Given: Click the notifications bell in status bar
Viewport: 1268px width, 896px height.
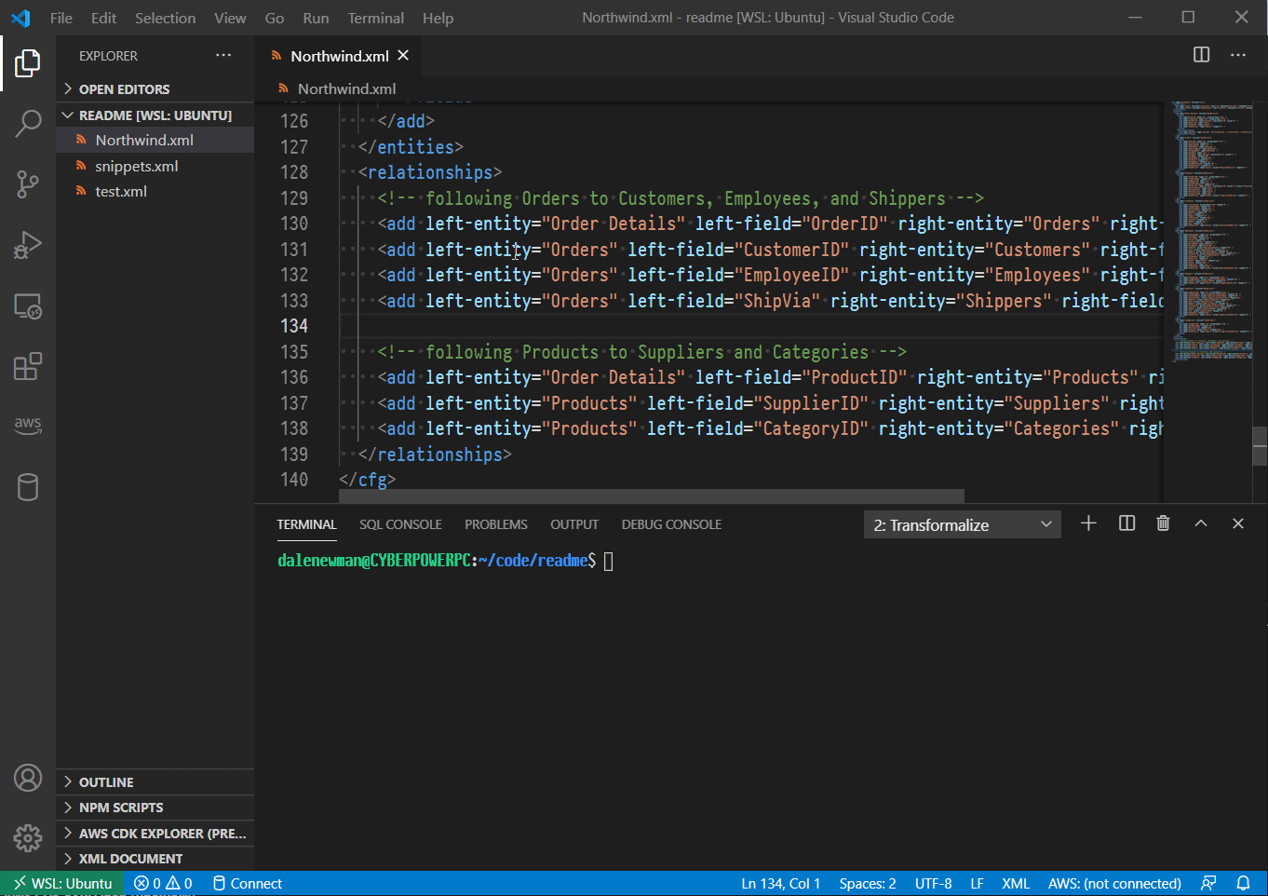Looking at the screenshot, I should (1243, 883).
